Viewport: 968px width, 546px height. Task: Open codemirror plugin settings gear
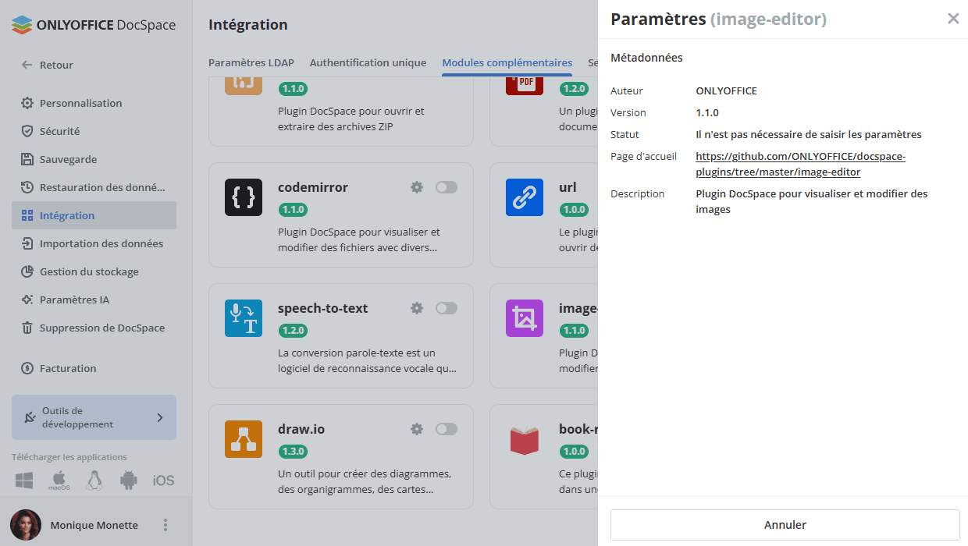(417, 187)
